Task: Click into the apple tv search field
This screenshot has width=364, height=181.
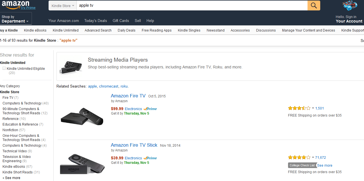Action: pyautogui.click(x=192, y=6)
